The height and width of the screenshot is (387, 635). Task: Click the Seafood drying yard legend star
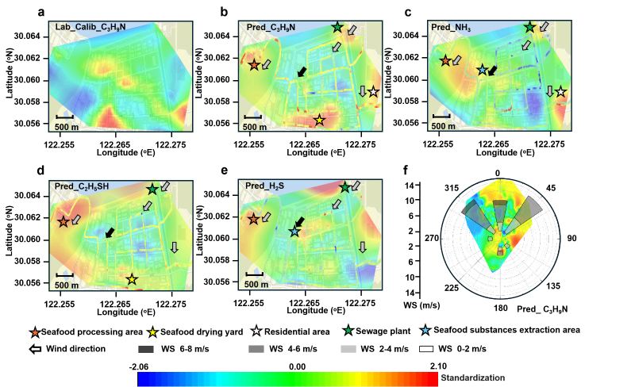(153, 332)
